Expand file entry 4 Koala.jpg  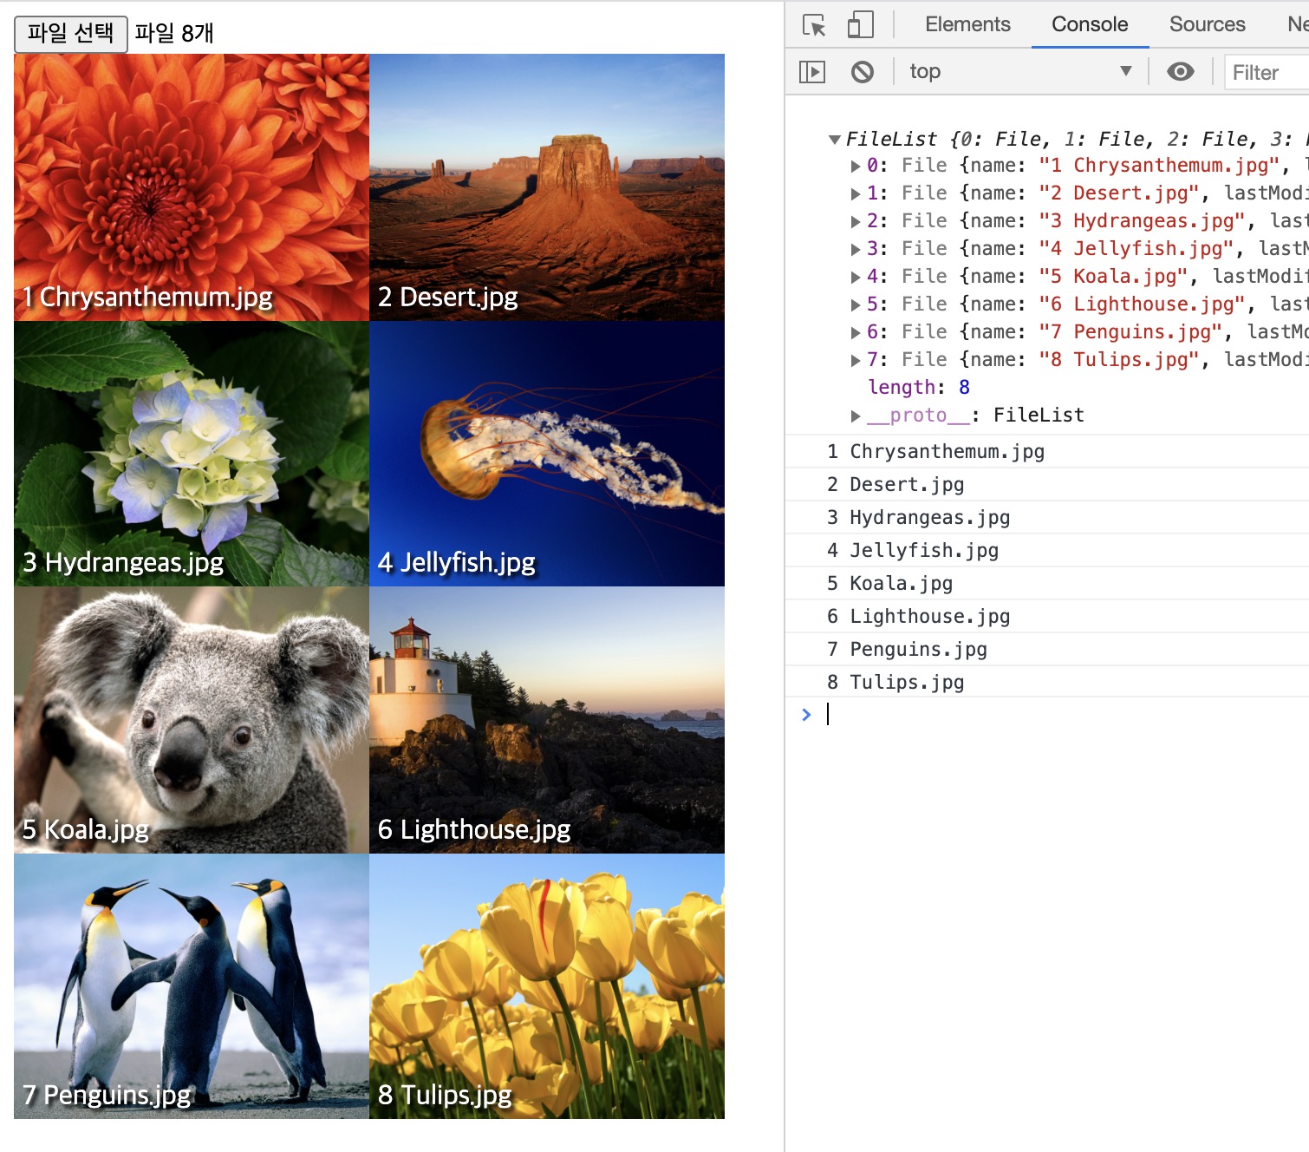pos(856,277)
